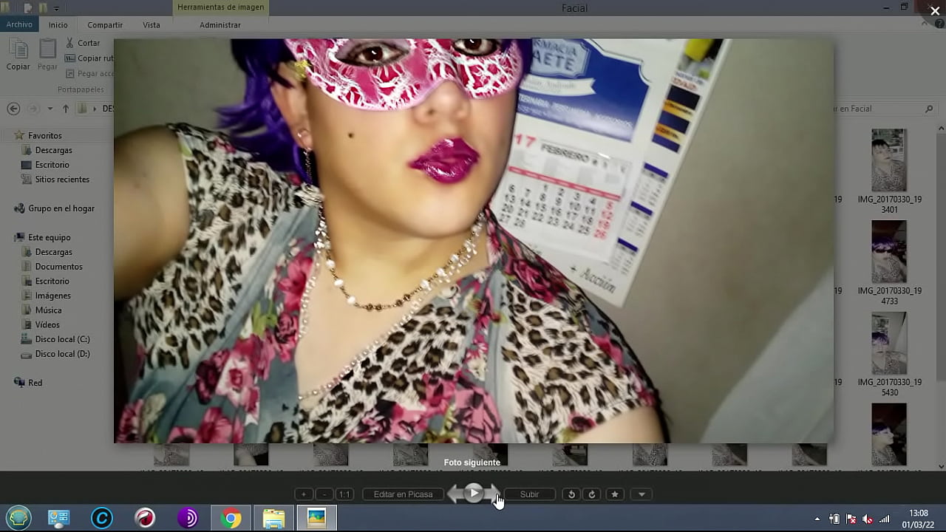
Task: Open Descargas under Favoritos
Action: pyautogui.click(x=53, y=150)
